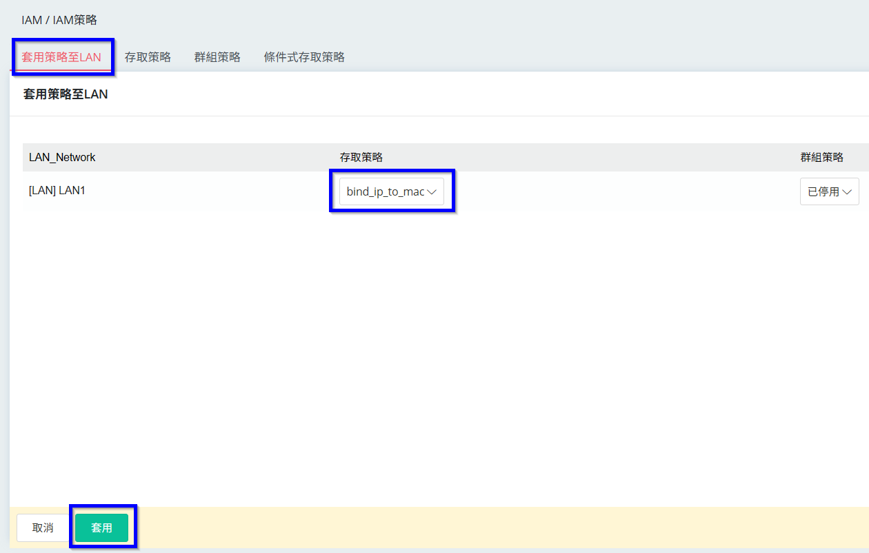The width and height of the screenshot is (869, 553).
Task: Click the chevron arrow beside 已停用
Action: pos(848,192)
